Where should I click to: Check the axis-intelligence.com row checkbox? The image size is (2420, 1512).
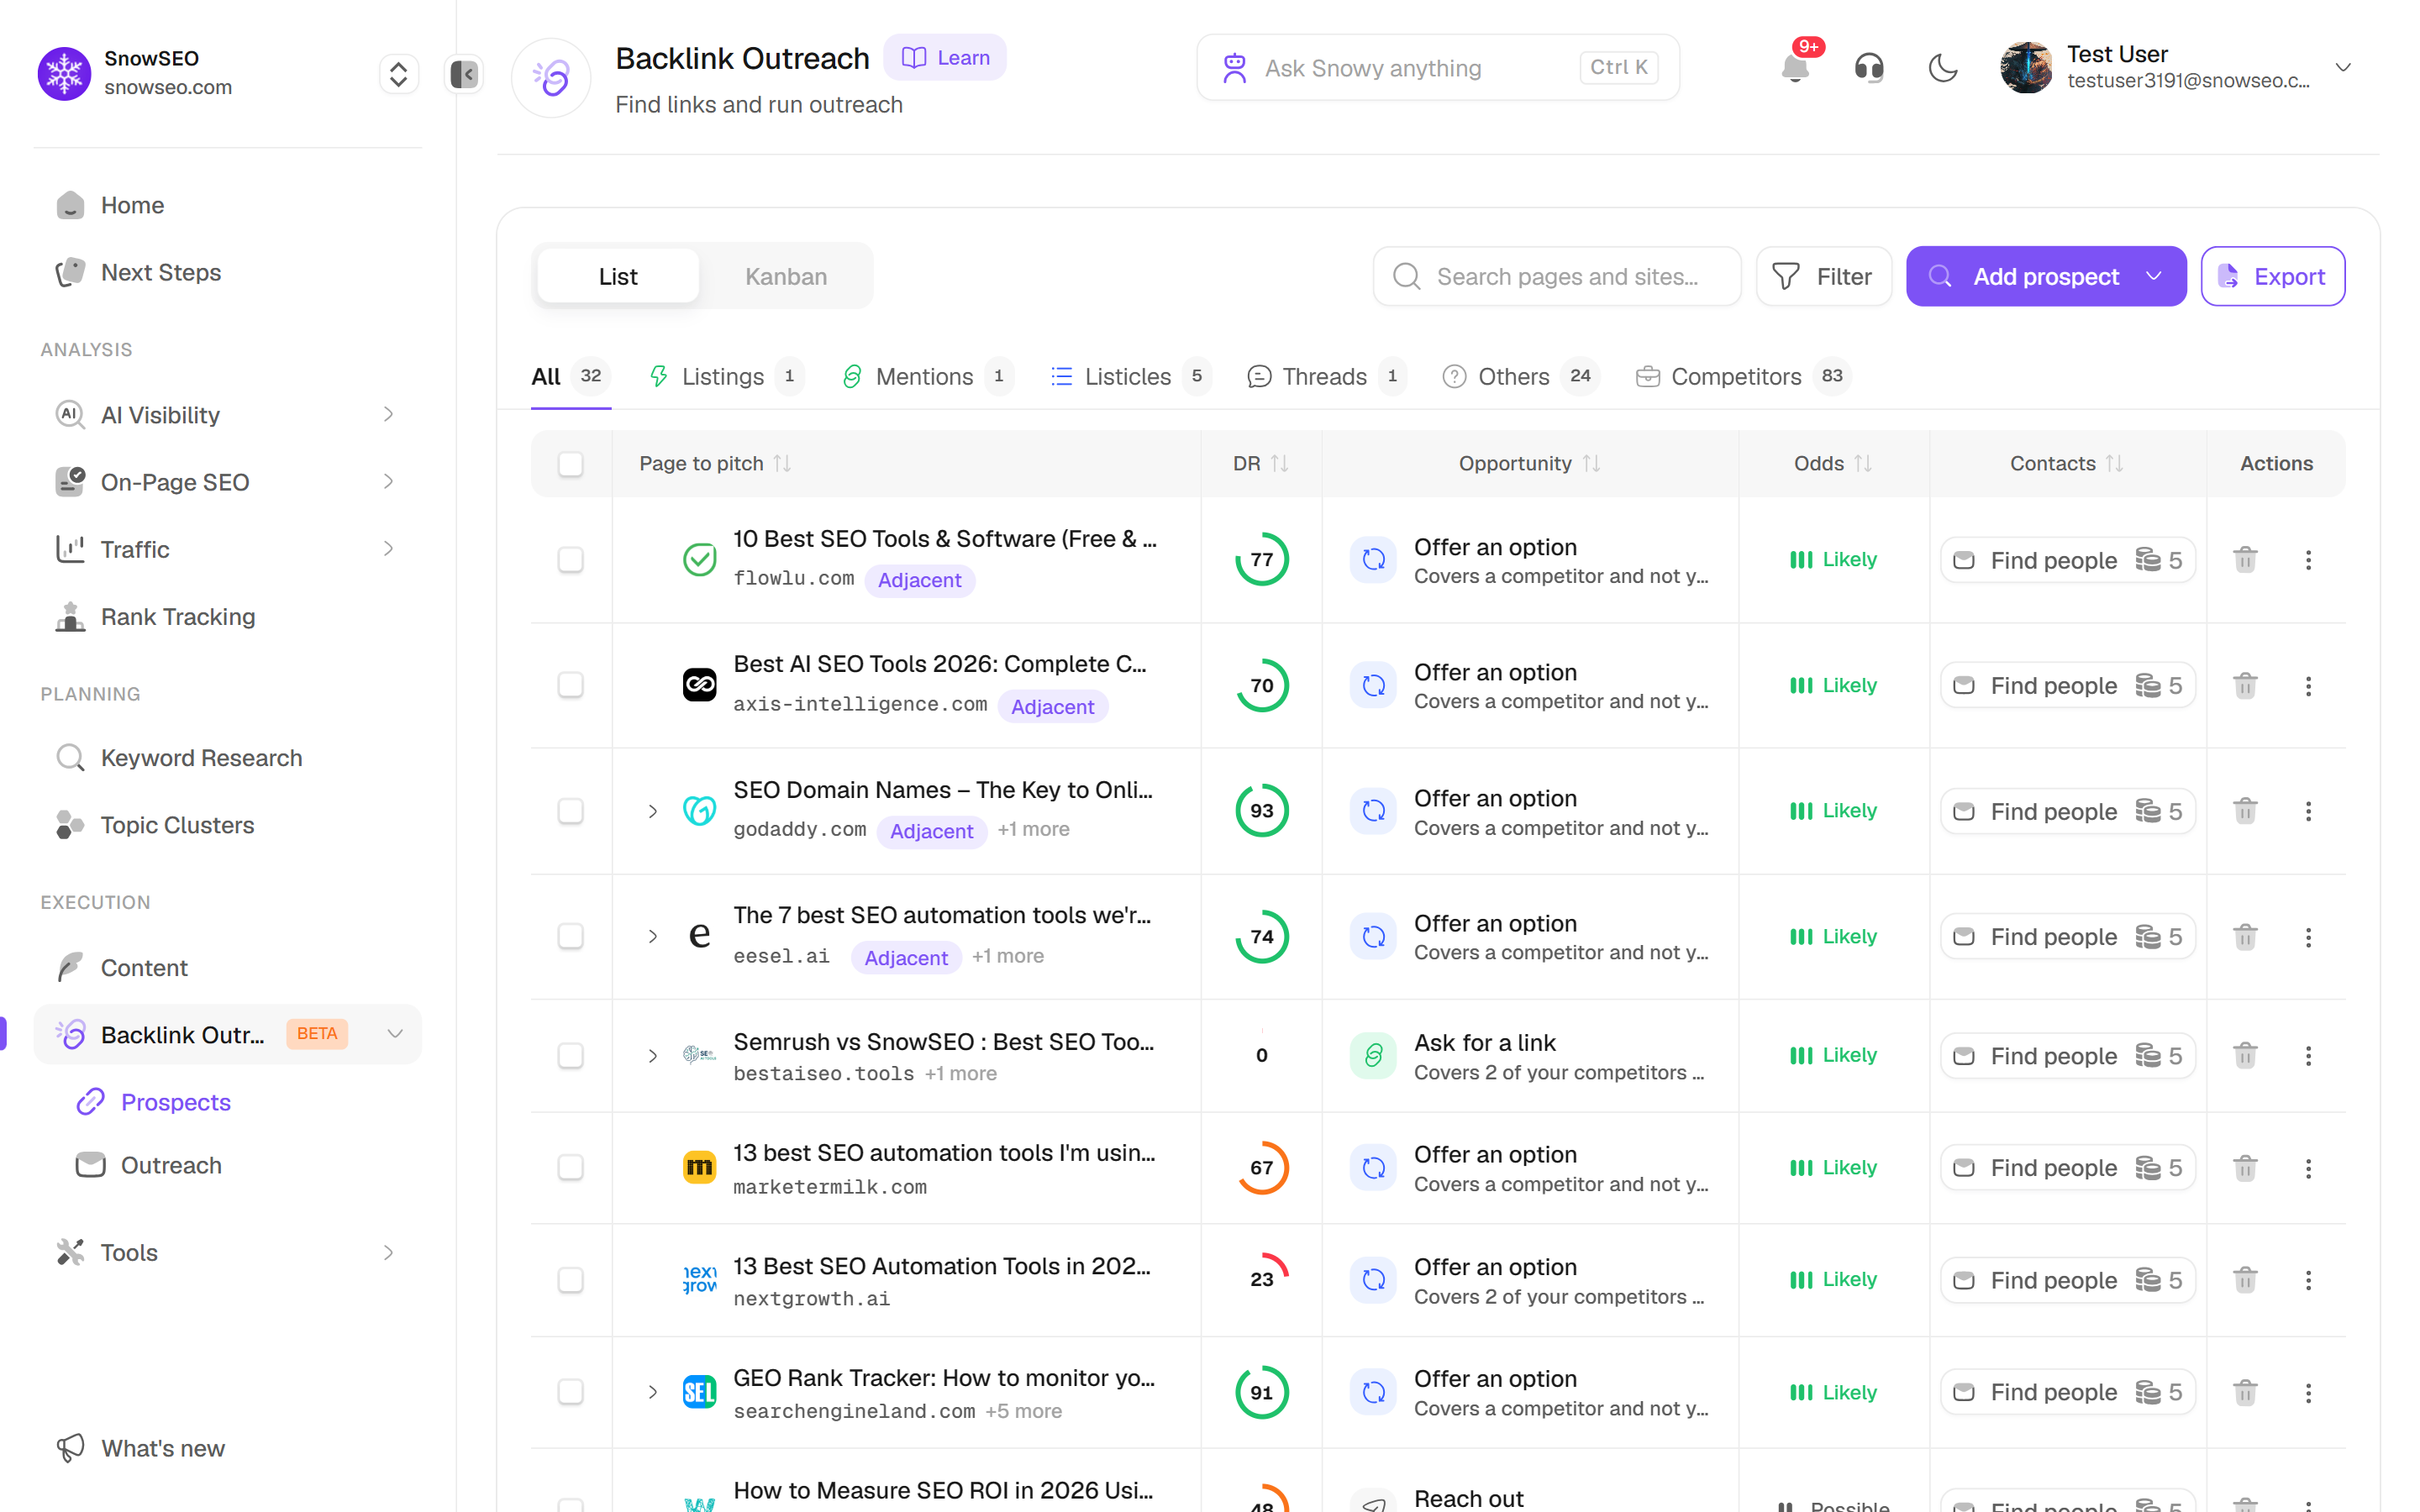570,685
